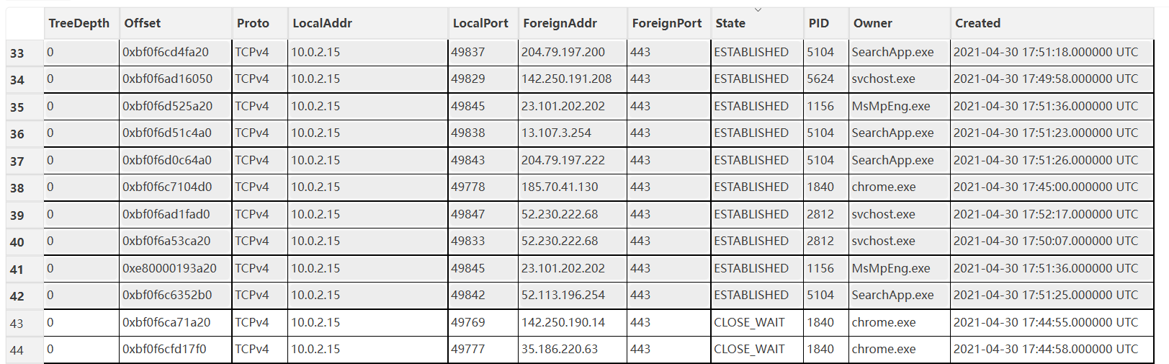Click the Created column header
Viewport: 1169px width, 364px height.
(977, 23)
